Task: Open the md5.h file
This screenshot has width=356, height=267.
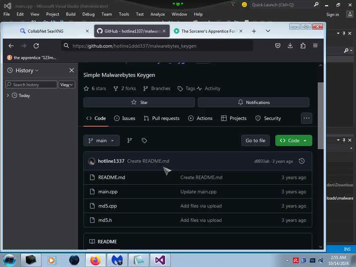Action: coord(105,220)
